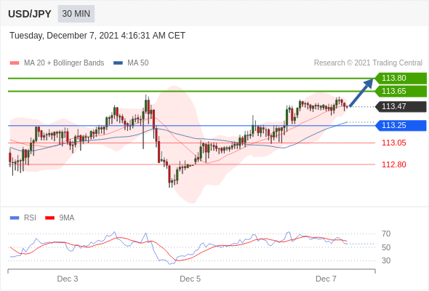Click the red 112.80 support label

393,164
